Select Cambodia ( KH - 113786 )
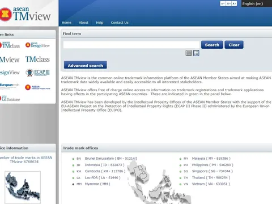Image resolution: width=272 pixels, height=204 pixels. click(x=105, y=171)
